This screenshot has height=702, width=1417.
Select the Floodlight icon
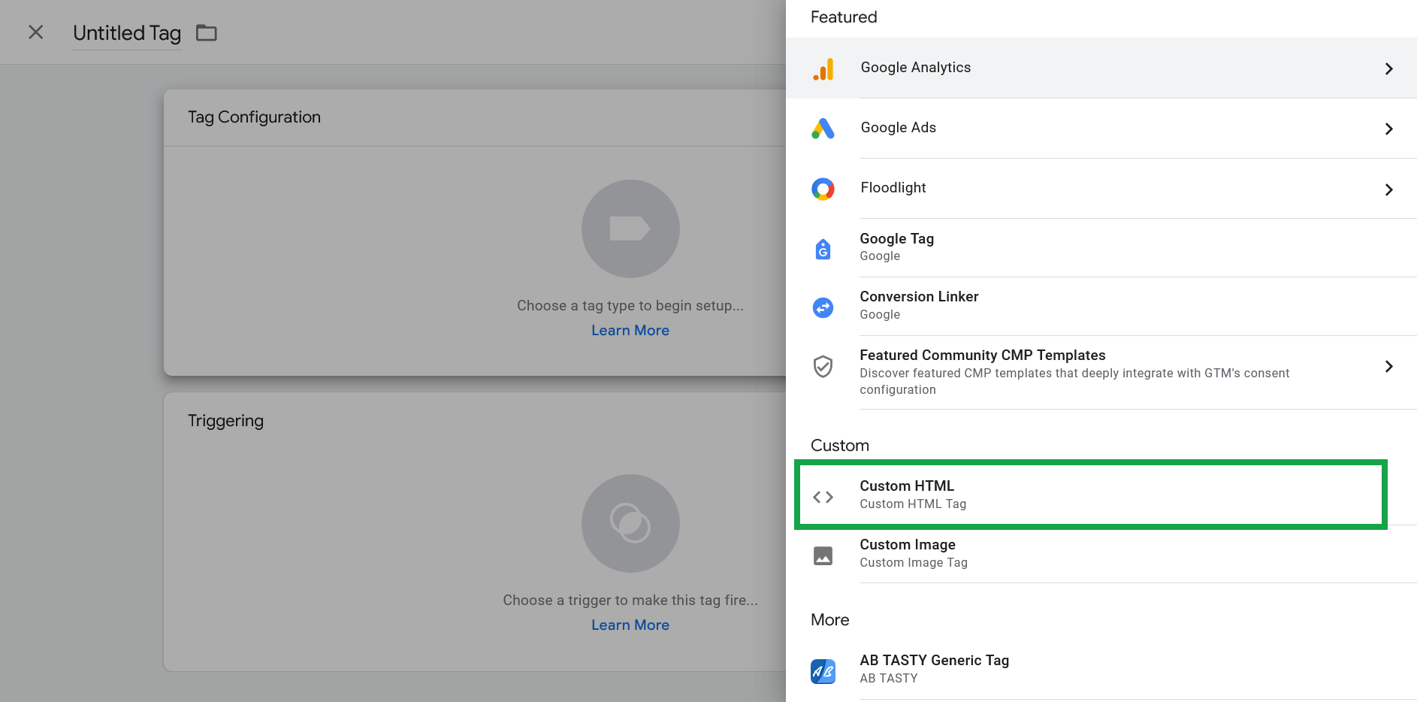coord(823,189)
